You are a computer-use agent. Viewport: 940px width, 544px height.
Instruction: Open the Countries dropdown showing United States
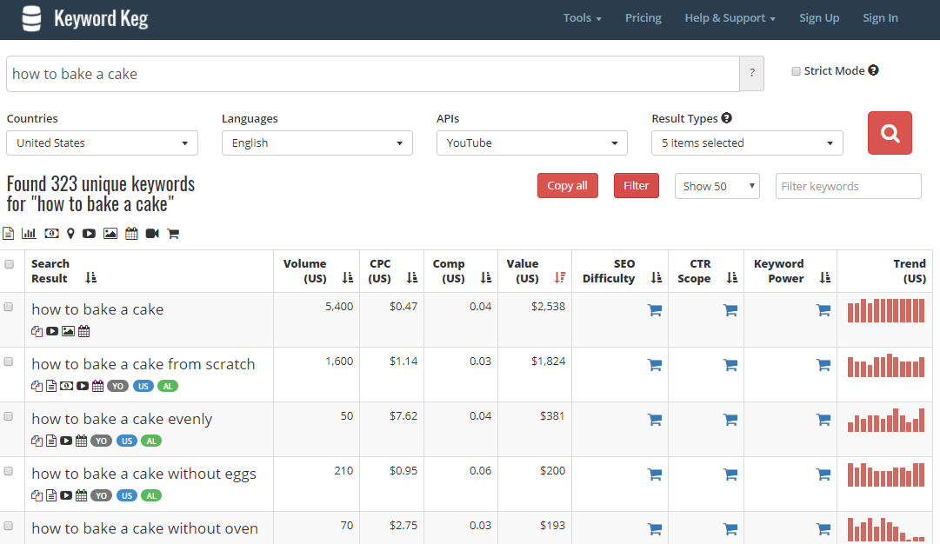(102, 143)
